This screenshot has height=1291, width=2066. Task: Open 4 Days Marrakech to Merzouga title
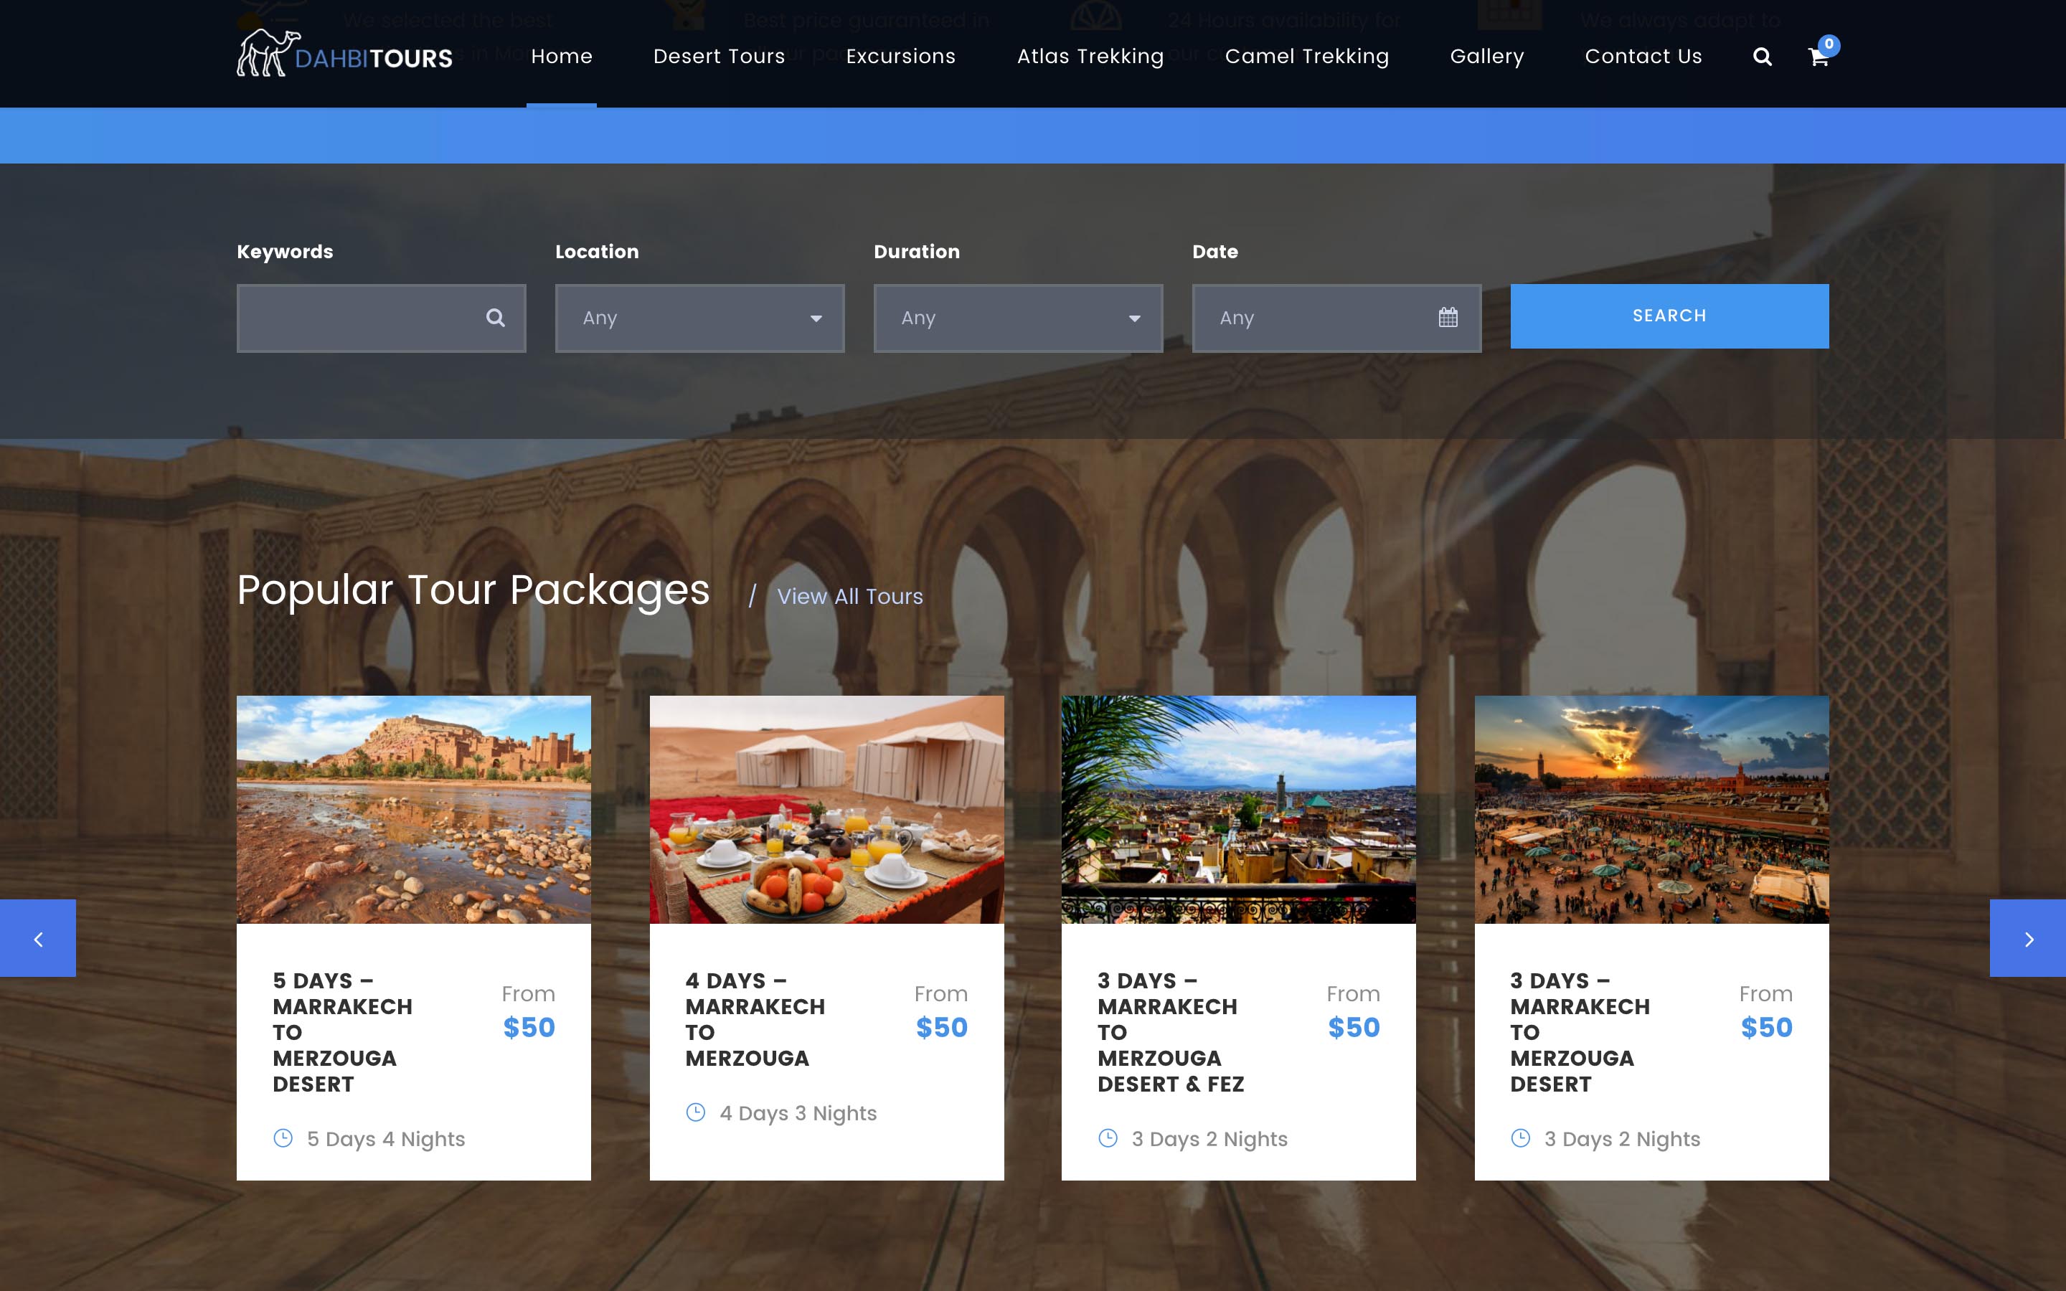click(x=755, y=1019)
